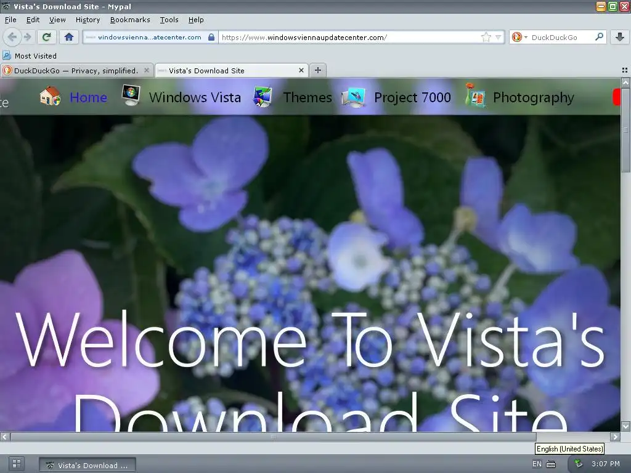Click the vertical scrollbar thumb
Viewport: 631px width, 473px height.
625,129
